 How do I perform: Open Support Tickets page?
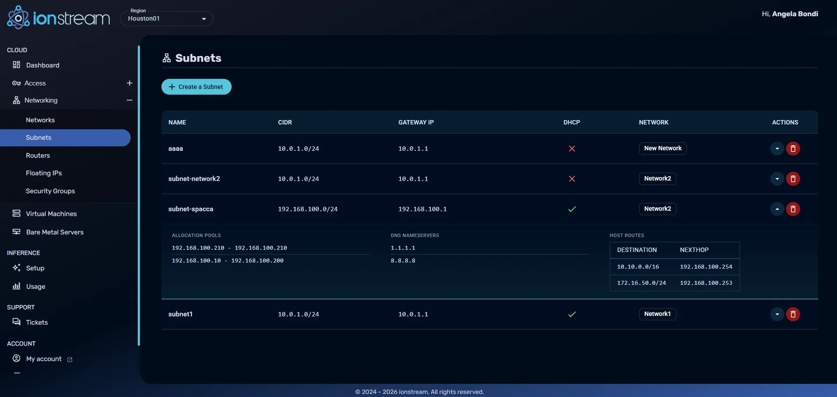37,323
